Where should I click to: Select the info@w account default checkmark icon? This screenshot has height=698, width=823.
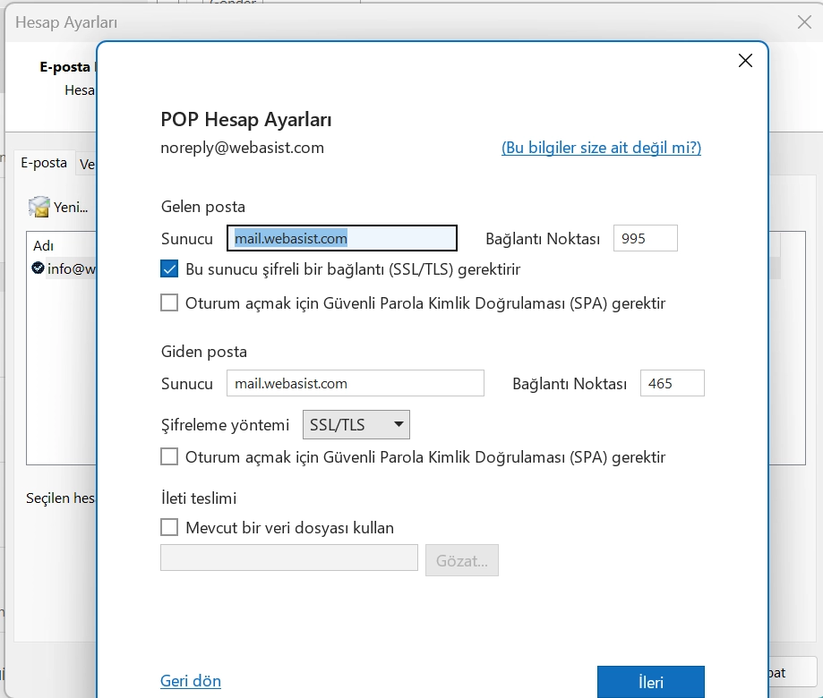(38, 268)
